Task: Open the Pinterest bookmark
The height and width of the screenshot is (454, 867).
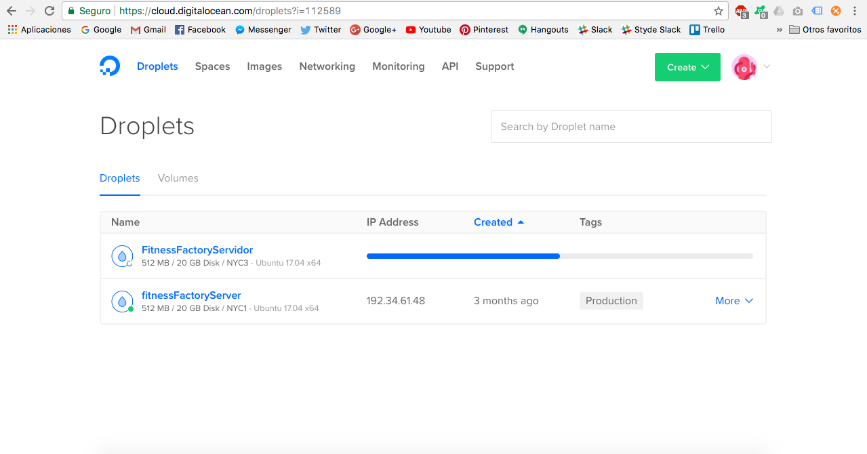Action: 484,30
